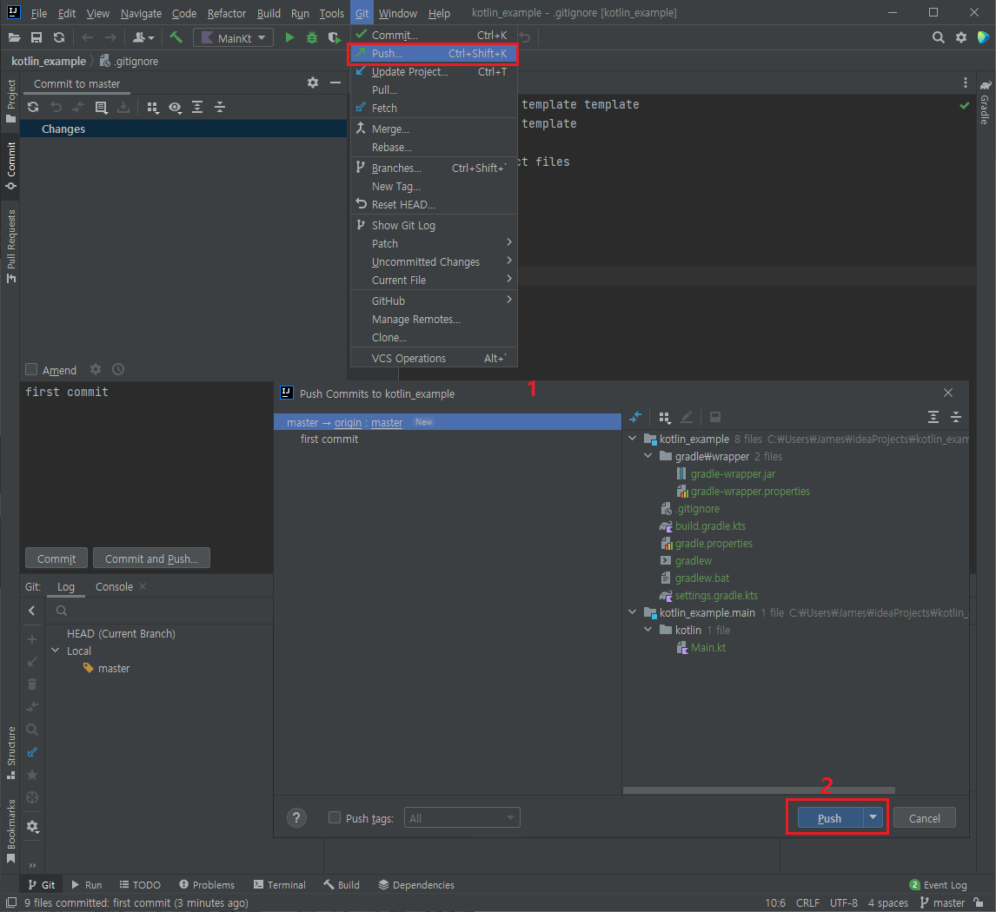Click the Push button in the push dialog

point(828,817)
